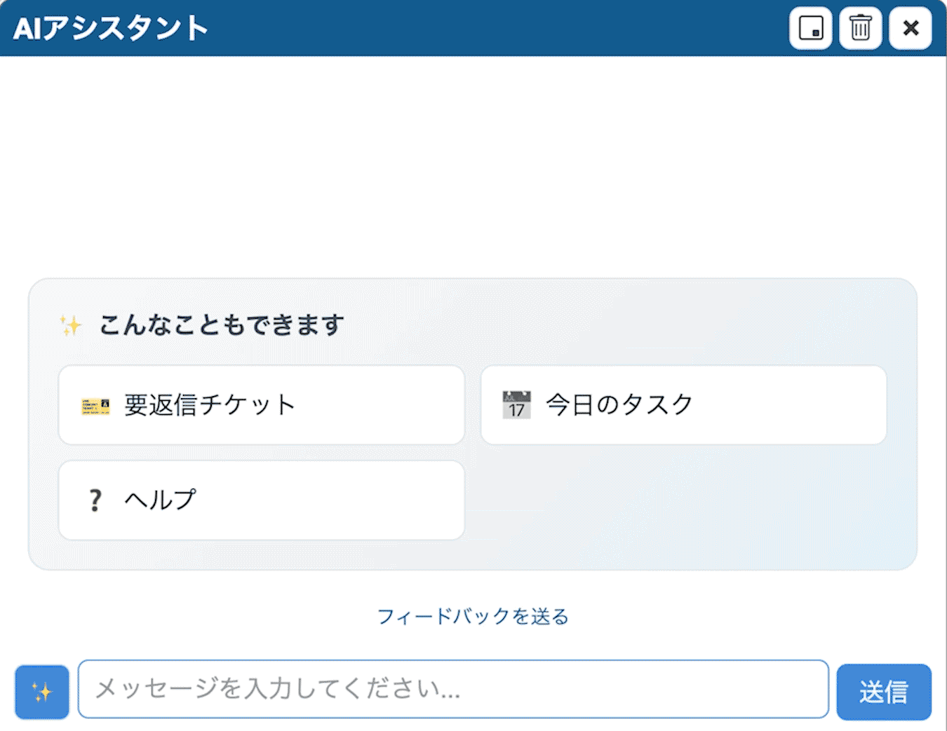Image resolution: width=947 pixels, height=731 pixels.
Task: Click the sparkle icon next to こんなこともできます
Action: tap(71, 325)
